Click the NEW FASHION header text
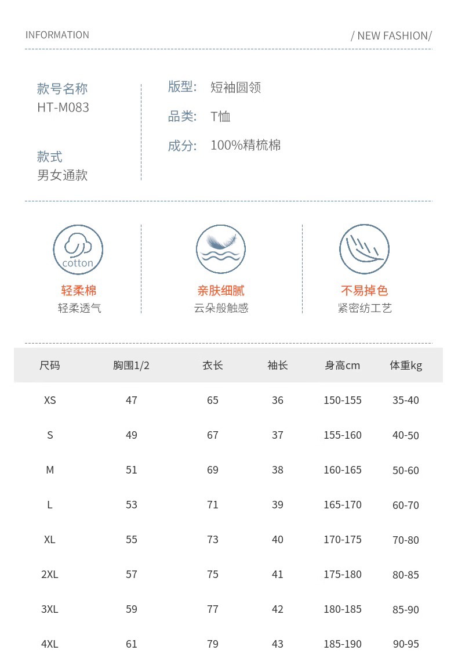 point(391,36)
